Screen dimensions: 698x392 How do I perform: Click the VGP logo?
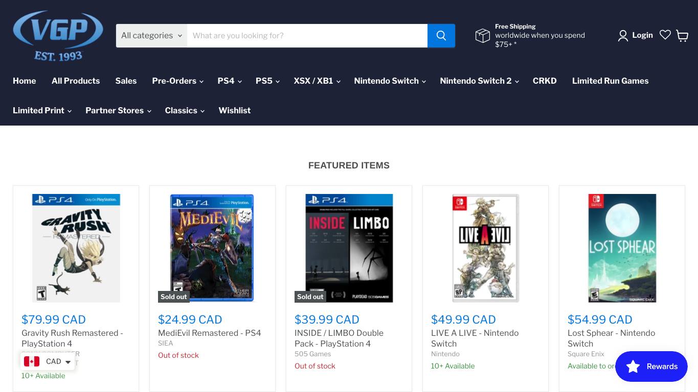(58, 36)
